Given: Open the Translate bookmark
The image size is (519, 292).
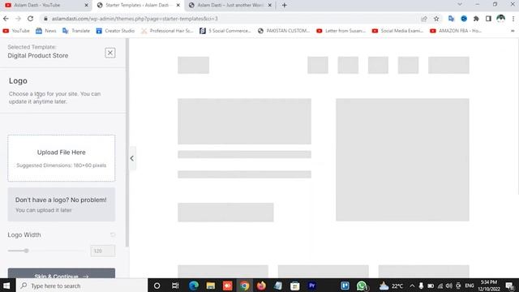Looking at the screenshot, I should pyautogui.click(x=76, y=31).
